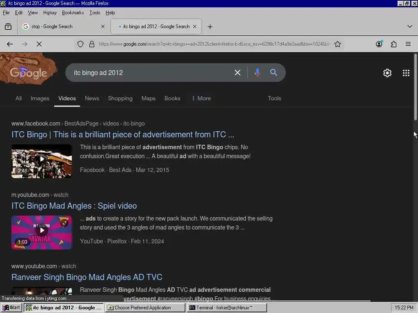Select the Videos results tab
418x313 pixels.
[67, 99]
